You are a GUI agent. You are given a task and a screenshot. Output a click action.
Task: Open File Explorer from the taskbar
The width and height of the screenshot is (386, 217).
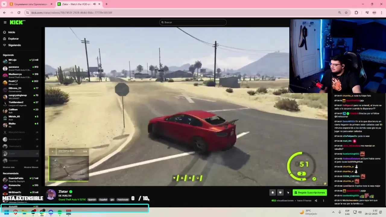[x=24, y=212]
